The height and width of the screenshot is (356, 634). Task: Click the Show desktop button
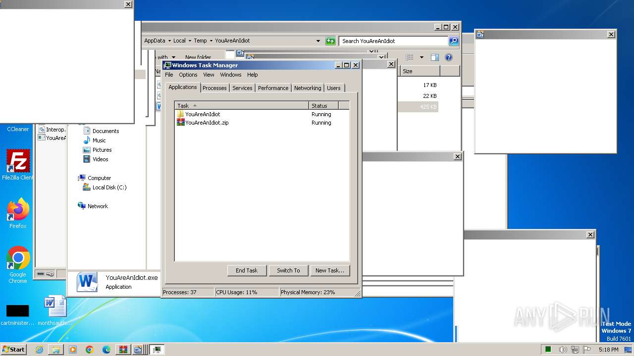pyautogui.click(x=628, y=350)
